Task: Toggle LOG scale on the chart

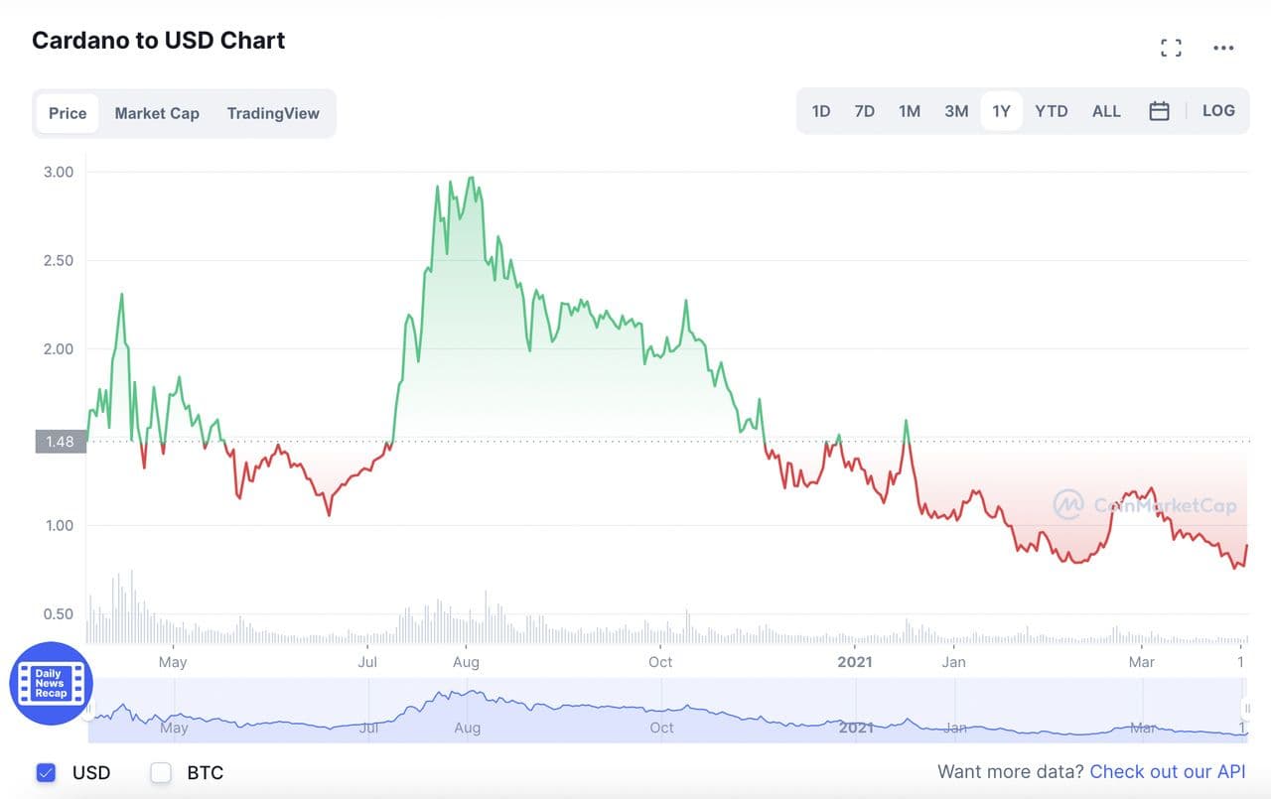Action: pos(1218,111)
